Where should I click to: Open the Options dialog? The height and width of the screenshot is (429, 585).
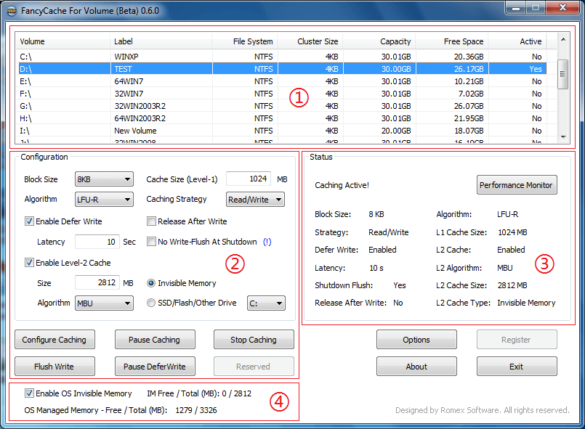pyautogui.click(x=416, y=340)
